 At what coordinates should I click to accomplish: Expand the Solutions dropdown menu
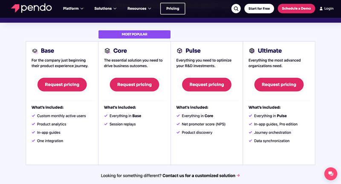106,8
